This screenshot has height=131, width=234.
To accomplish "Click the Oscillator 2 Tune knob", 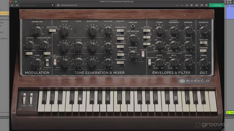I will (79, 46).
